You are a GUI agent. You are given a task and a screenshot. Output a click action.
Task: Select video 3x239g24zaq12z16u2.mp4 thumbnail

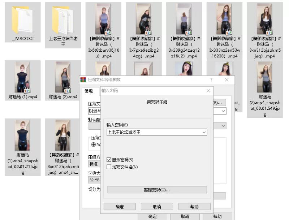(184, 19)
